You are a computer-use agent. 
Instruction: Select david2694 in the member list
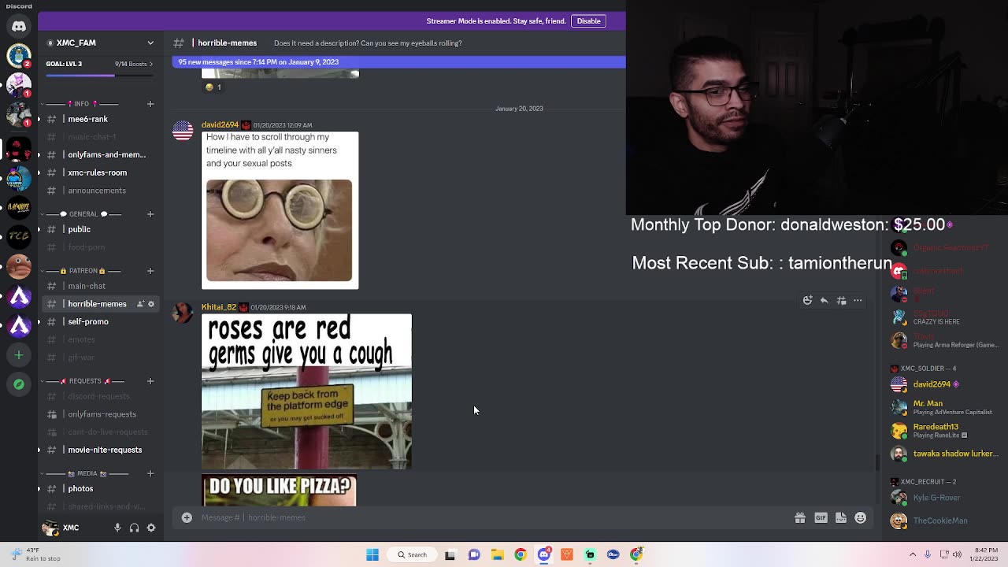coord(942,384)
